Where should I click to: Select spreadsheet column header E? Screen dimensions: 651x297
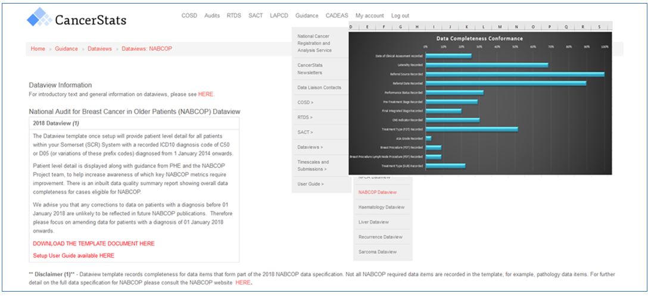coord(367,27)
